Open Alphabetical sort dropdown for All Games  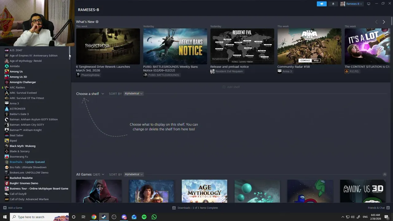pyautogui.click(x=134, y=174)
